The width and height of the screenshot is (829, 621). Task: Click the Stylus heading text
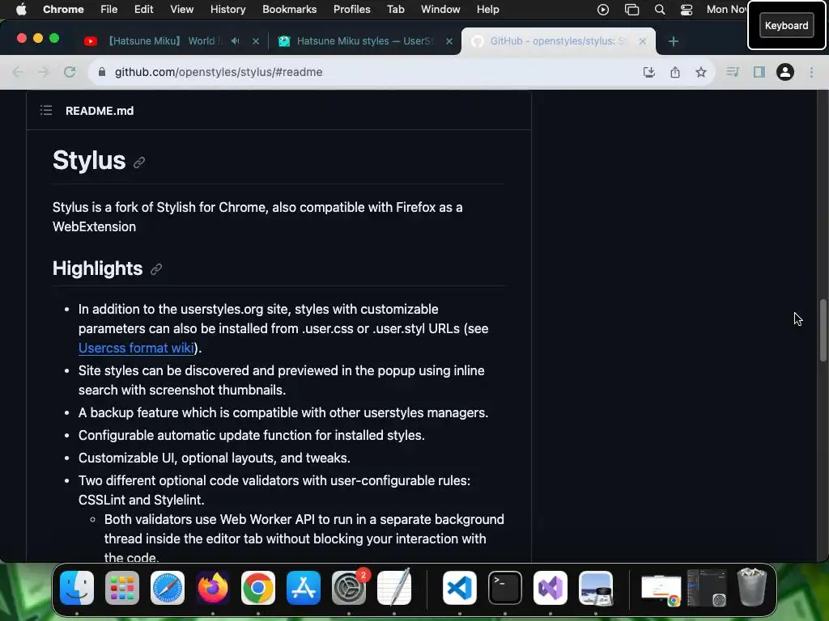(x=89, y=160)
